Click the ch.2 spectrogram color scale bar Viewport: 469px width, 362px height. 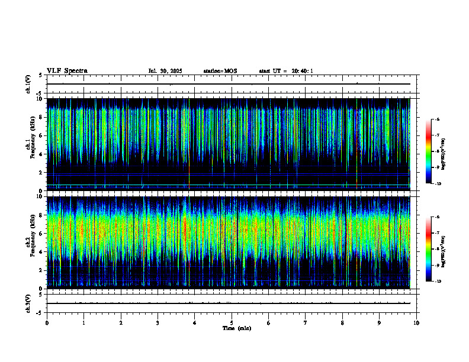pyautogui.click(x=428, y=249)
